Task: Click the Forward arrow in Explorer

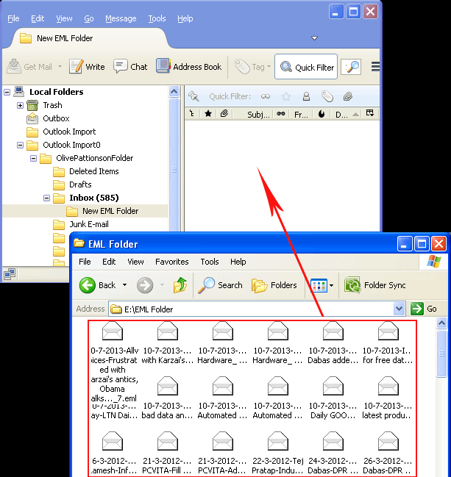Action: coord(145,285)
